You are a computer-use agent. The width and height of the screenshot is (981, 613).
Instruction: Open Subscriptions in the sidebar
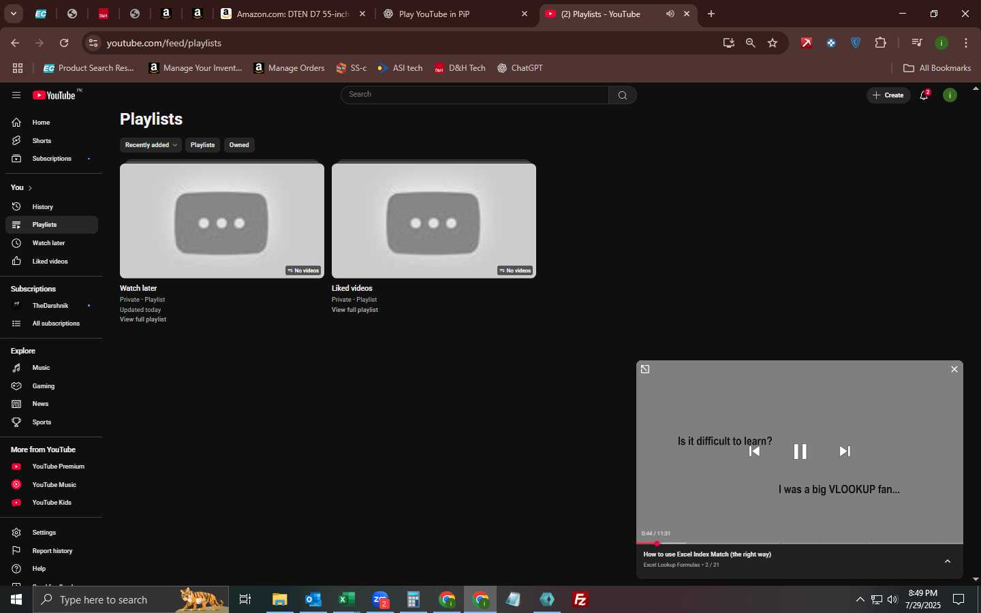[52, 159]
